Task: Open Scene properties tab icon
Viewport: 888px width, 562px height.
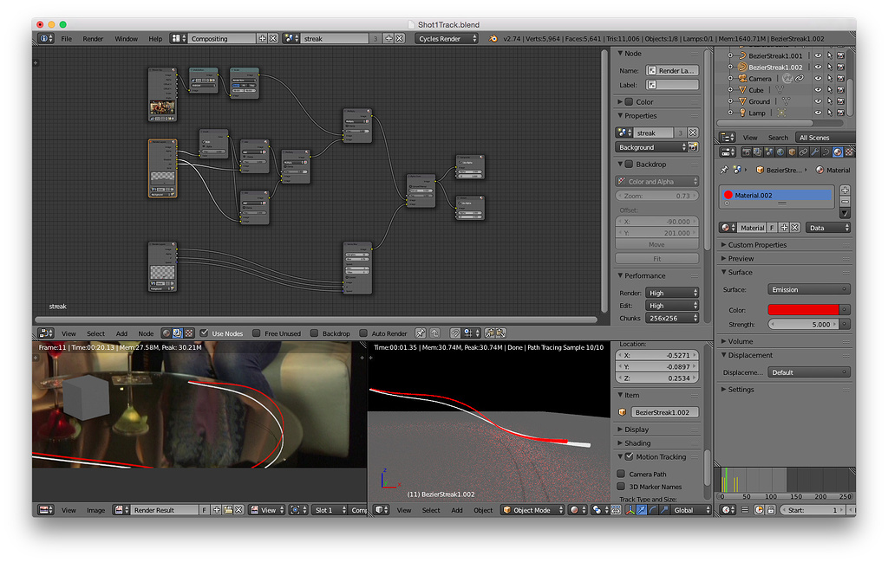Action: click(769, 152)
